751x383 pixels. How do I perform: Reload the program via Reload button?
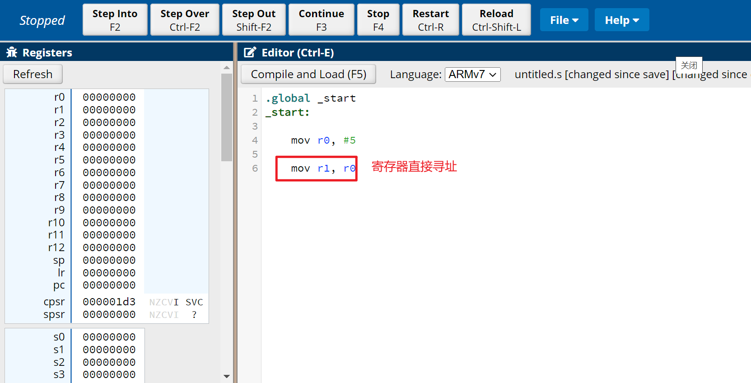pos(496,20)
